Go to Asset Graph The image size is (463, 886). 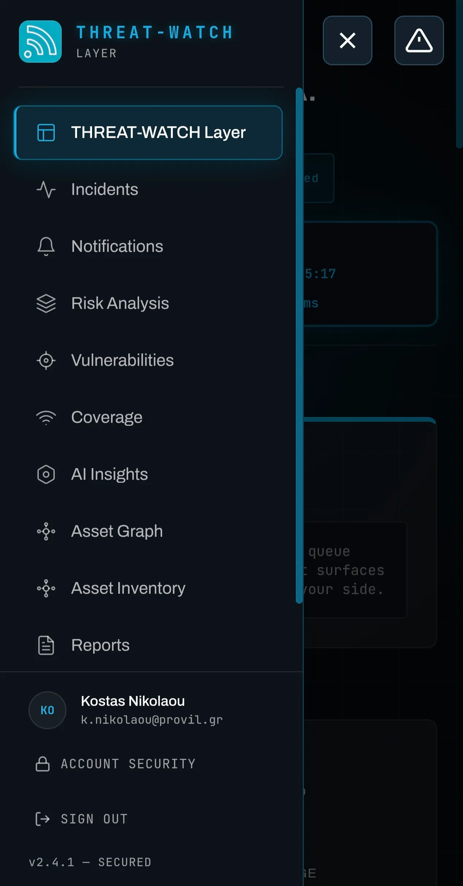[x=148, y=531]
